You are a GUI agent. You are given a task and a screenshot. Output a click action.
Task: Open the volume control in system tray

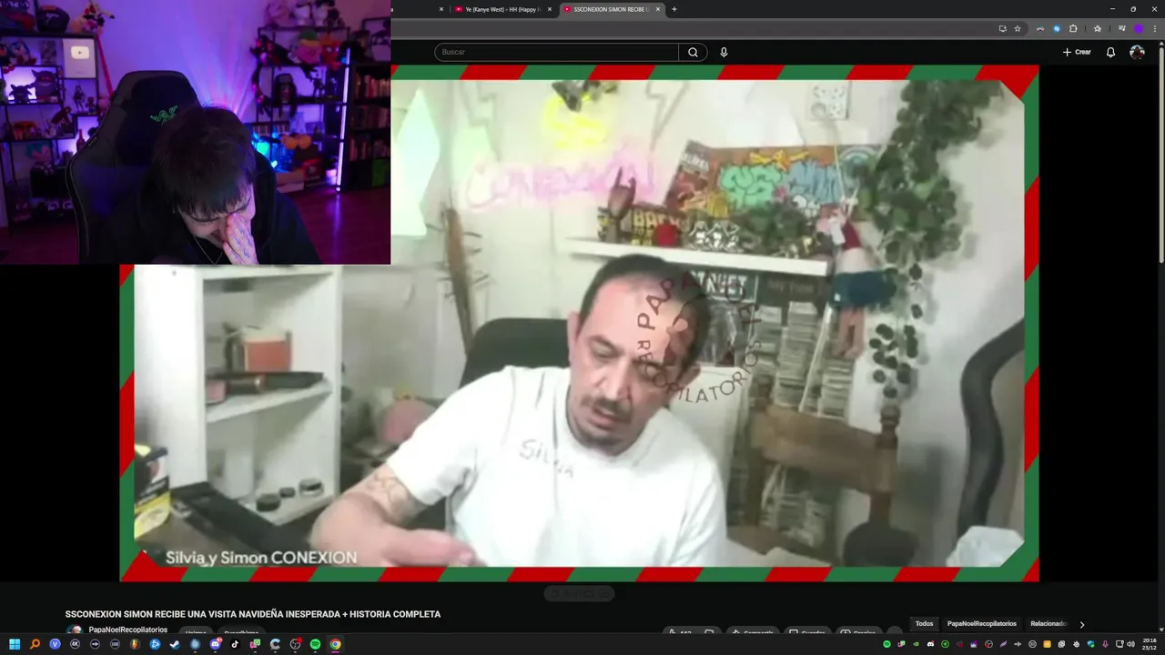(x=1130, y=644)
